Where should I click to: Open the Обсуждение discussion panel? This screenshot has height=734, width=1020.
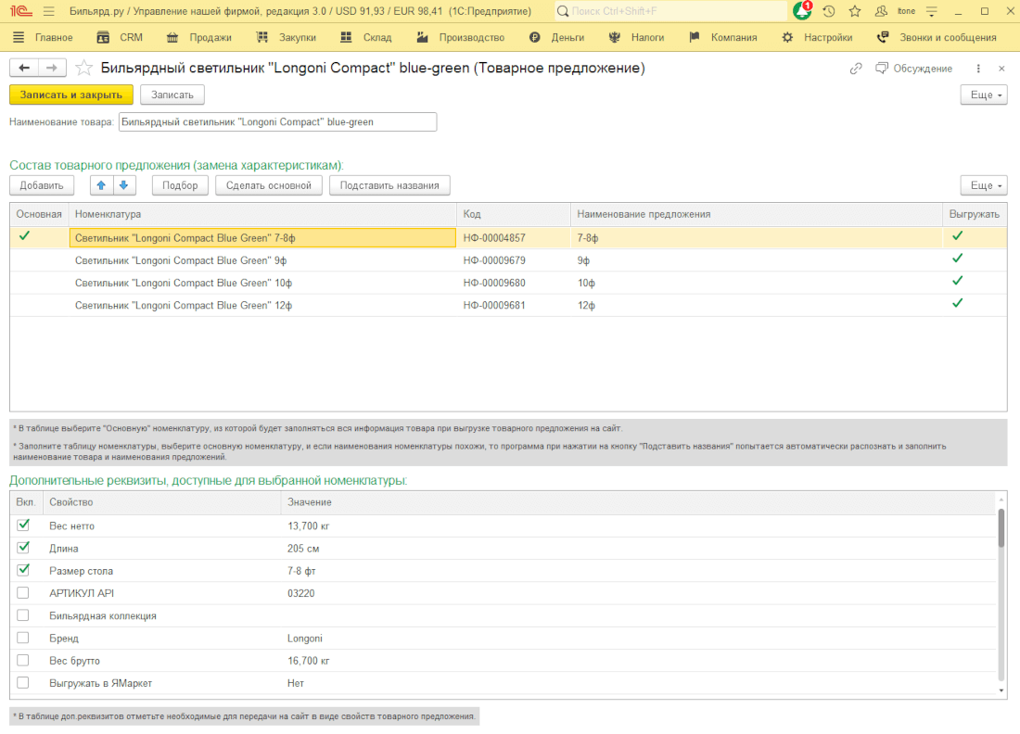click(x=914, y=69)
